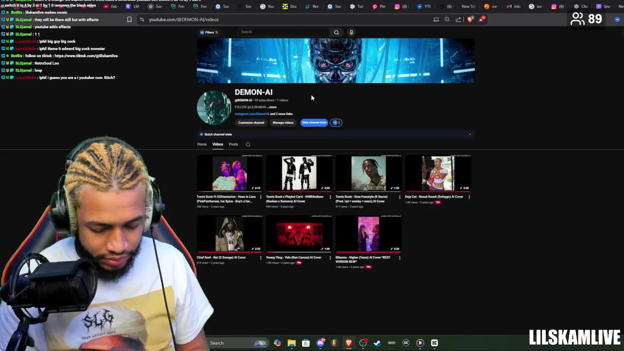Click the browser address bar URL
The height and width of the screenshot is (351, 624).
point(184,19)
